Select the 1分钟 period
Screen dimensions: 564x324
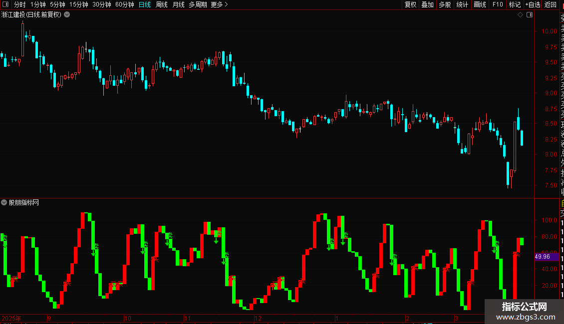(x=38, y=4)
